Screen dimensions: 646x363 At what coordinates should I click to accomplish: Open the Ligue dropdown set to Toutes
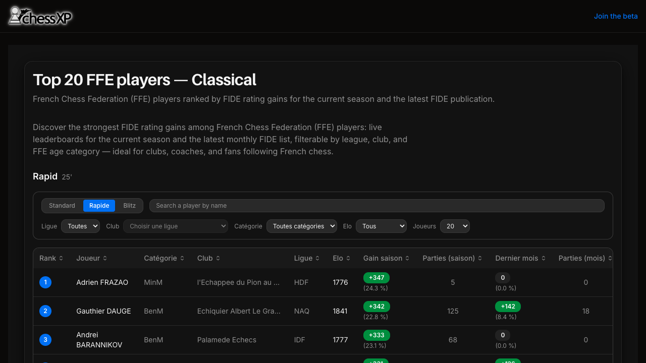81,226
